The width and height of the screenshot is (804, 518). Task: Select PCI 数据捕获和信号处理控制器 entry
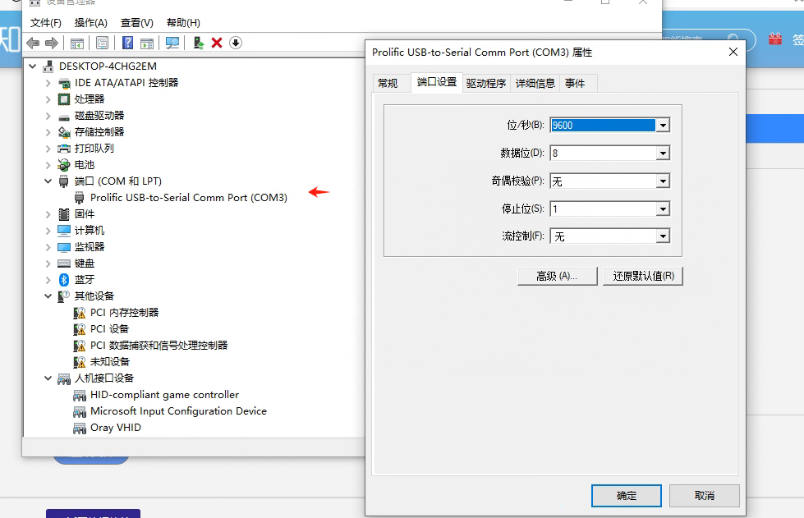click(x=159, y=346)
